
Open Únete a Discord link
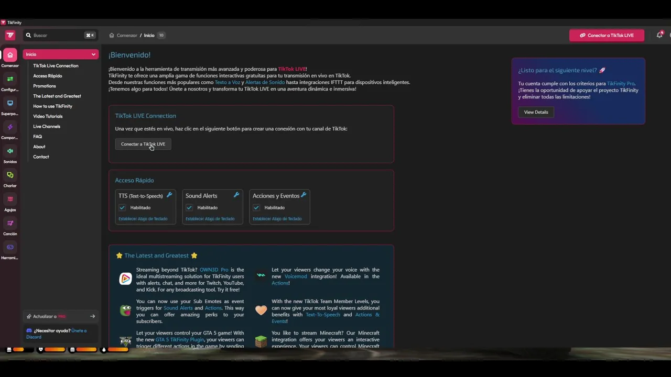point(56,334)
